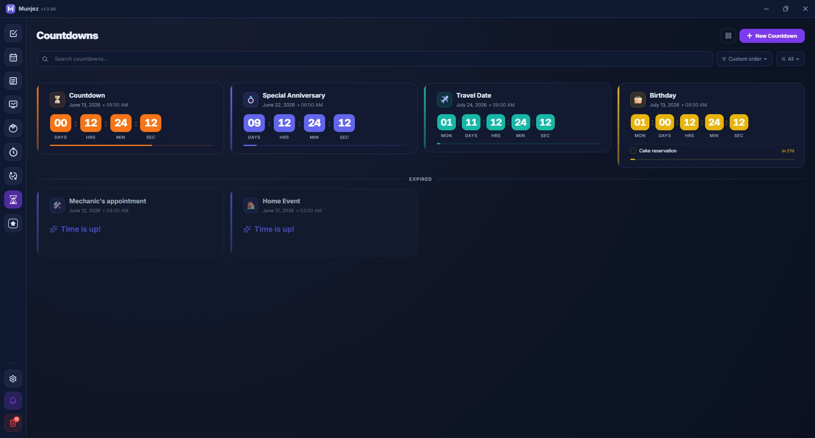Open the Notes sidebar icon

click(x=13, y=81)
